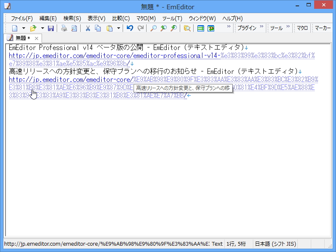The height and width of the screenshot is (252, 336).
Task: Click the Print icon
Action: (64, 28)
